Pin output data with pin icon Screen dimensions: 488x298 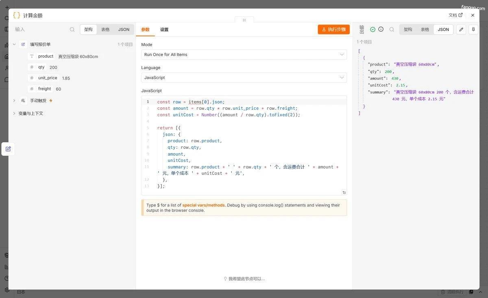[473, 29]
